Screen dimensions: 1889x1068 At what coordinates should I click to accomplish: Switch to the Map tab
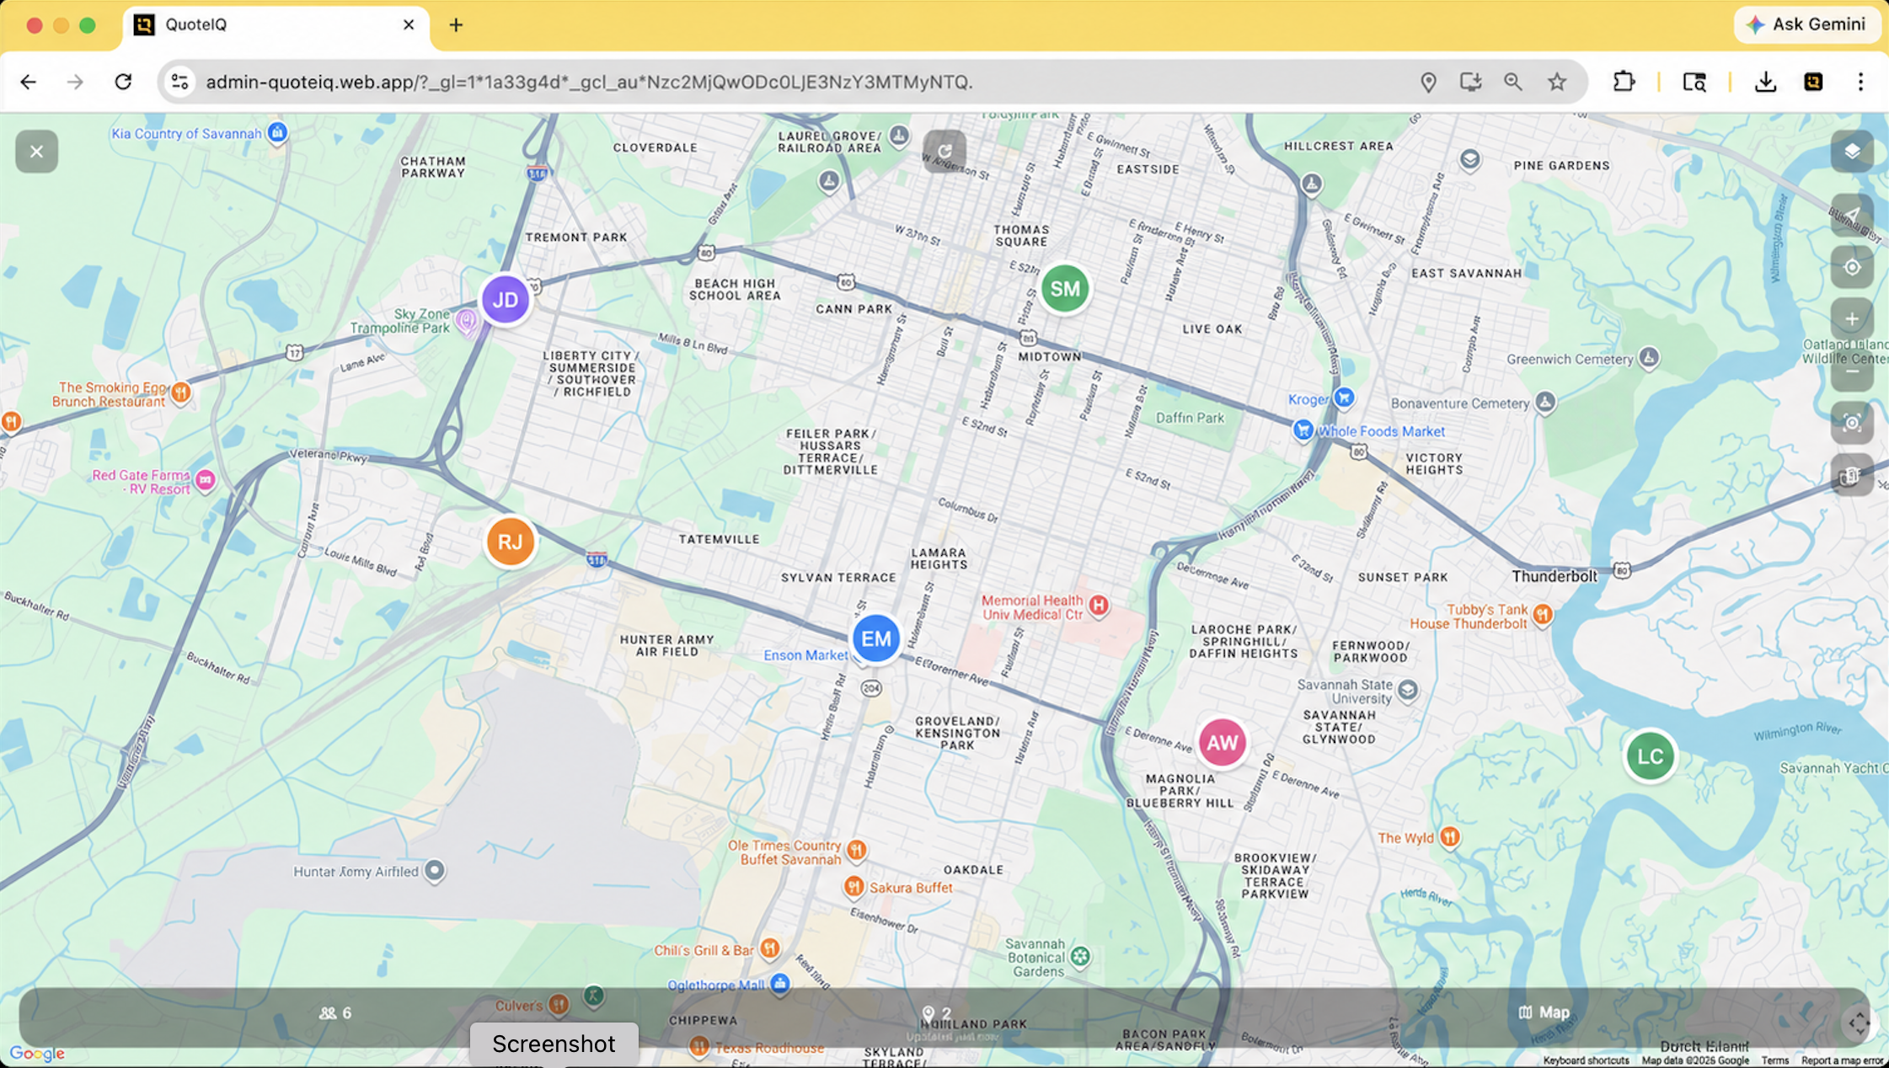click(x=1544, y=1012)
